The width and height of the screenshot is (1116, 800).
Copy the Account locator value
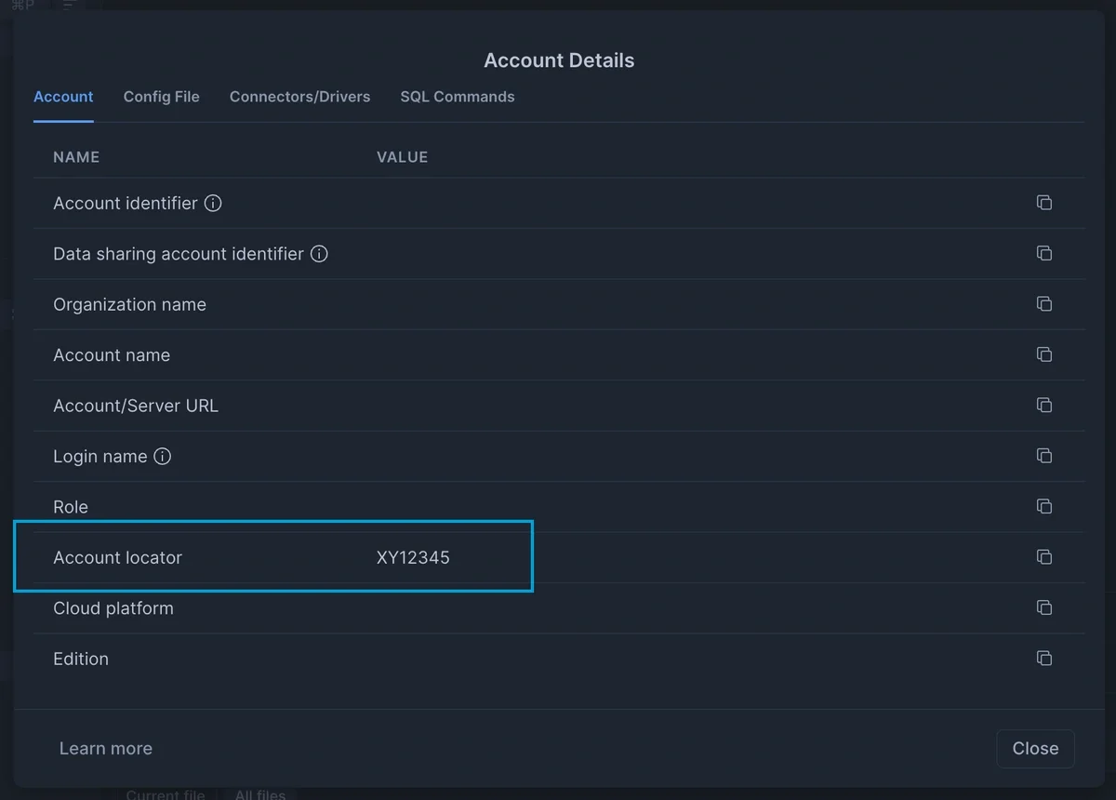1044,557
